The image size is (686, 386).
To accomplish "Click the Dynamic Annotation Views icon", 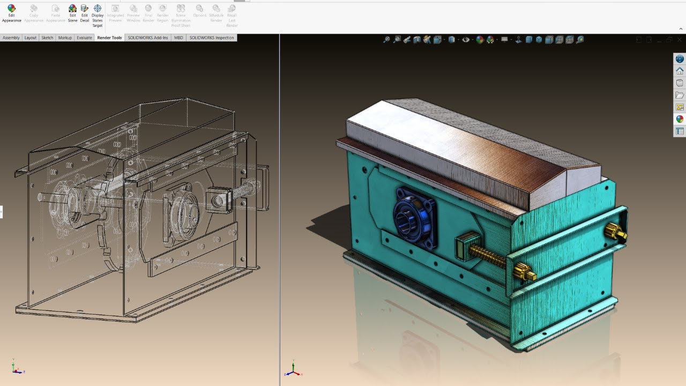I will 427,40.
